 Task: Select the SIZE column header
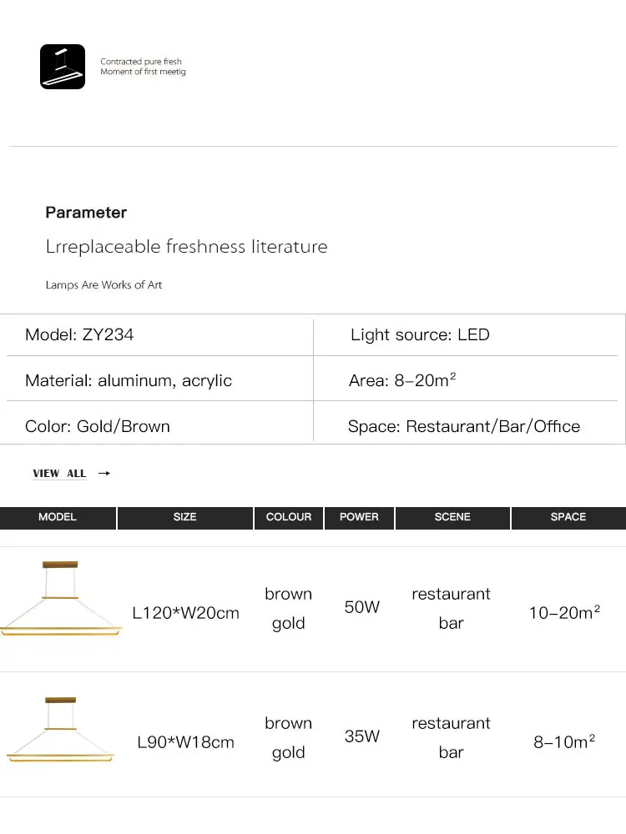point(184,517)
